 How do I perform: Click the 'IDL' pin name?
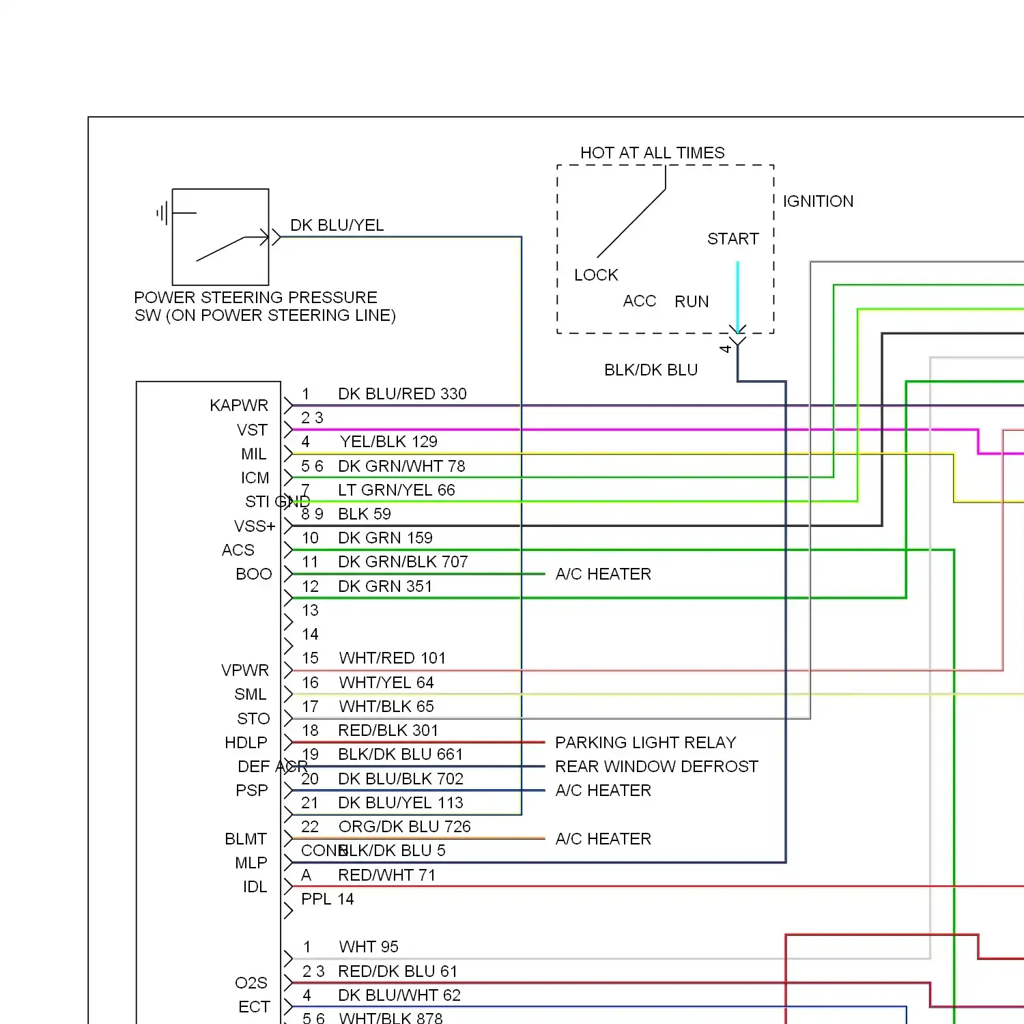click(255, 887)
